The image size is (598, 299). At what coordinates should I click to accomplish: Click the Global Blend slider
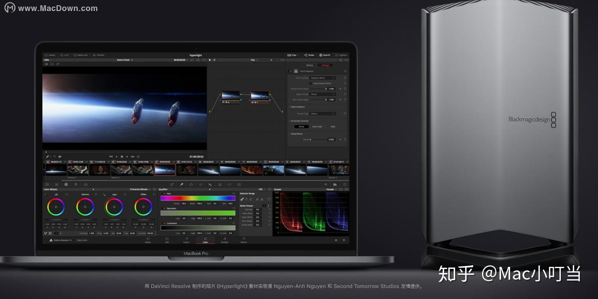(x=318, y=140)
